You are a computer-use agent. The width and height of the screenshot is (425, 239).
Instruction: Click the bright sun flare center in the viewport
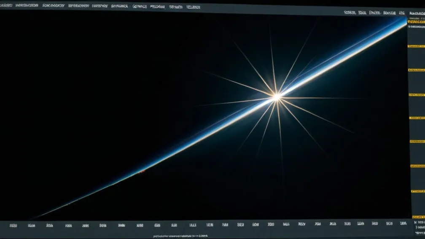tap(277, 97)
